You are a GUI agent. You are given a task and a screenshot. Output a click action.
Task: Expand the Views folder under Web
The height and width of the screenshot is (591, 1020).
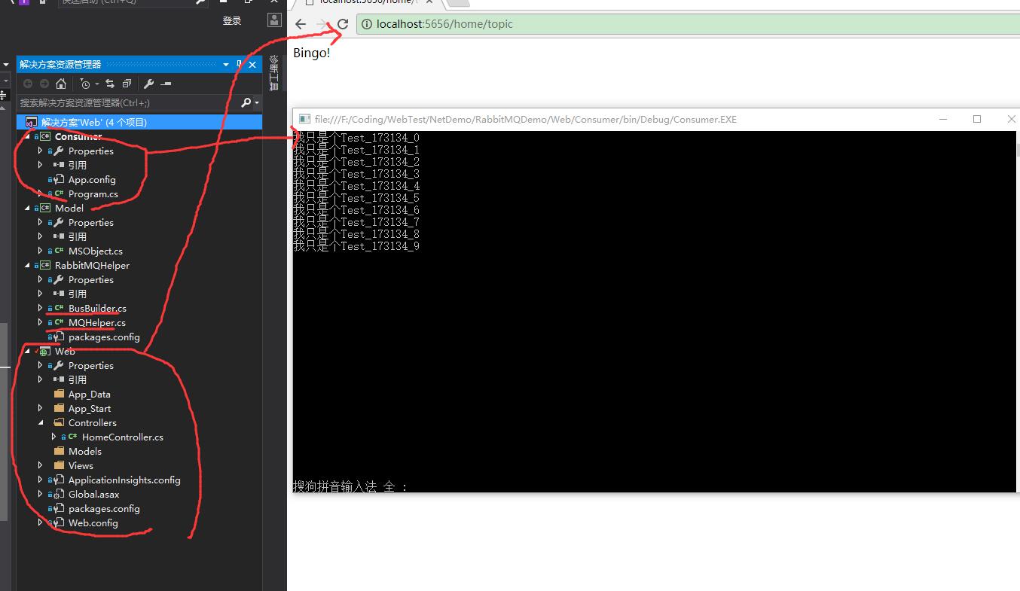[40, 465]
